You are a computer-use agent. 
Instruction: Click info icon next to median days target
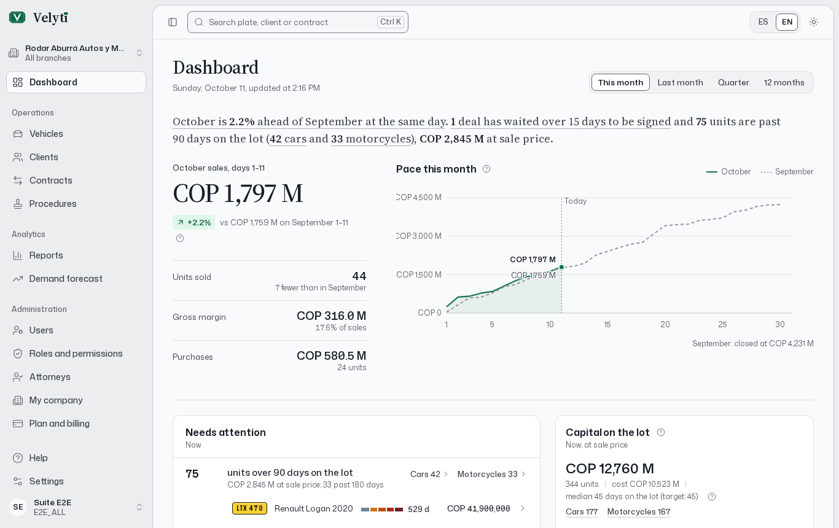(712, 497)
